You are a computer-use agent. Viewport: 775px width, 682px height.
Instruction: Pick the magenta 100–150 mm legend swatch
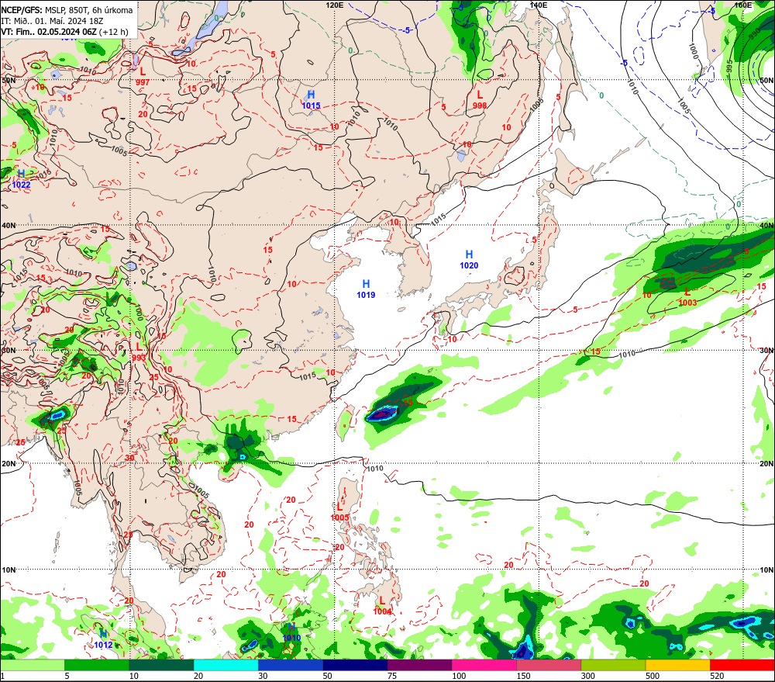coord(484,665)
